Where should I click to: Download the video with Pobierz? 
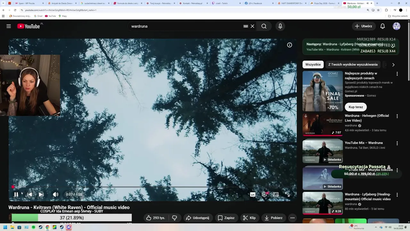[273, 218]
